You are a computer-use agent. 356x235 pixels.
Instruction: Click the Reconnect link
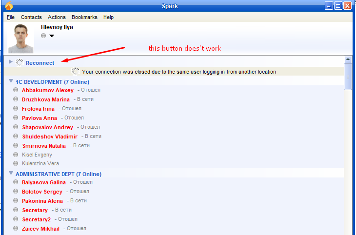(x=40, y=63)
